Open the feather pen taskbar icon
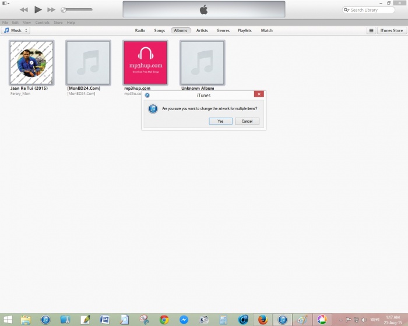 point(85,320)
